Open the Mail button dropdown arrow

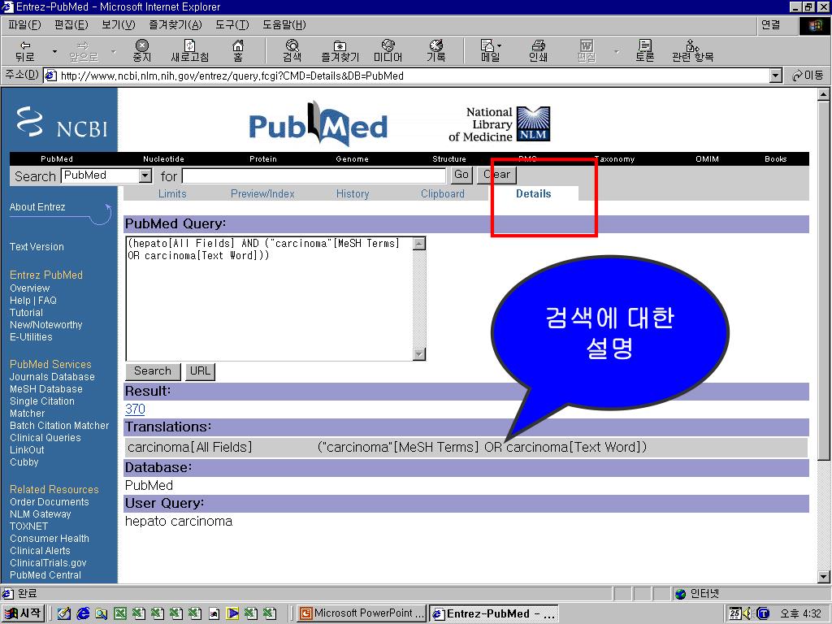[500, 46]
